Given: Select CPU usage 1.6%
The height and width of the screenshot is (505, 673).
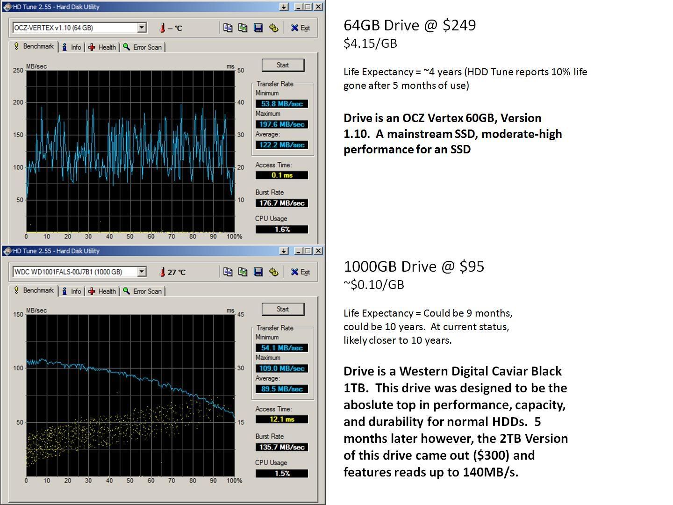Looking at the screenshot, I should [x=282, y=230].
